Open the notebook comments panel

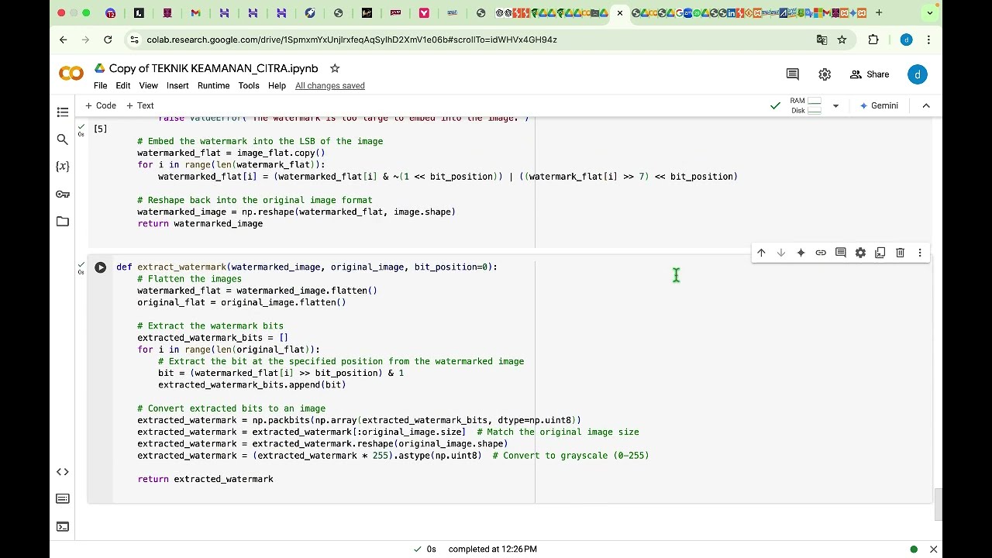[792, 74]
